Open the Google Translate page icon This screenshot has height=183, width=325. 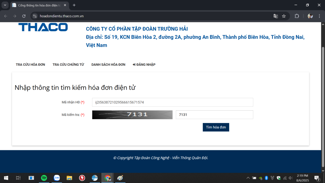coord(275,16)
